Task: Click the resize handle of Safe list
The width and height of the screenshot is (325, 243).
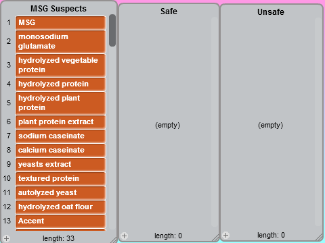Action: point(215,238)
